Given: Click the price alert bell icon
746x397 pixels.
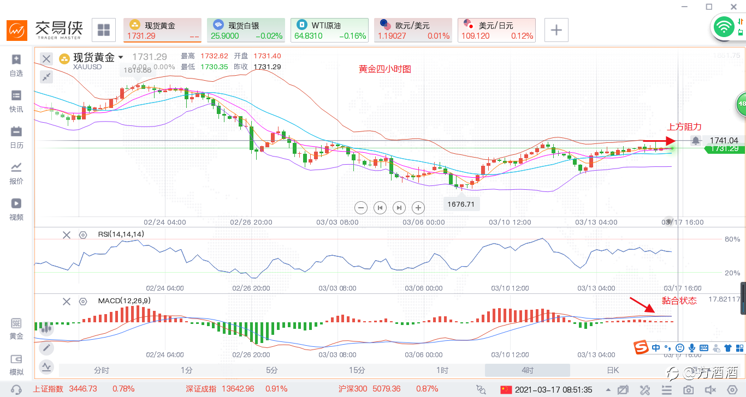Looking at the screenshot, I should [x=696, y=141].
